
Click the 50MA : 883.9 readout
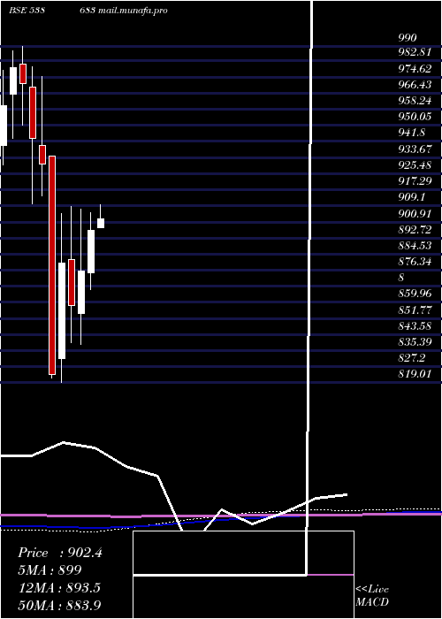pyautogui.click(x=59, y=605)
